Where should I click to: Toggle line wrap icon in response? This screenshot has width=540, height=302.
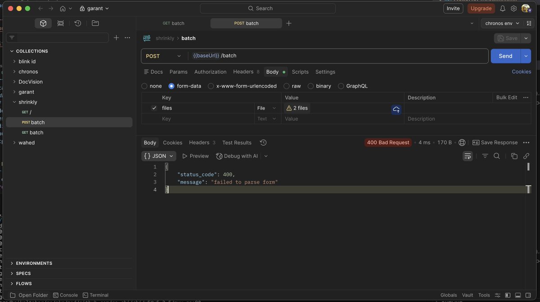point(468,156)
